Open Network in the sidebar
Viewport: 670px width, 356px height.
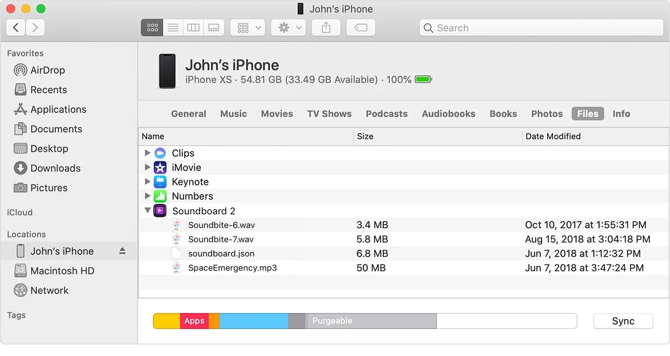pos(41,290)
